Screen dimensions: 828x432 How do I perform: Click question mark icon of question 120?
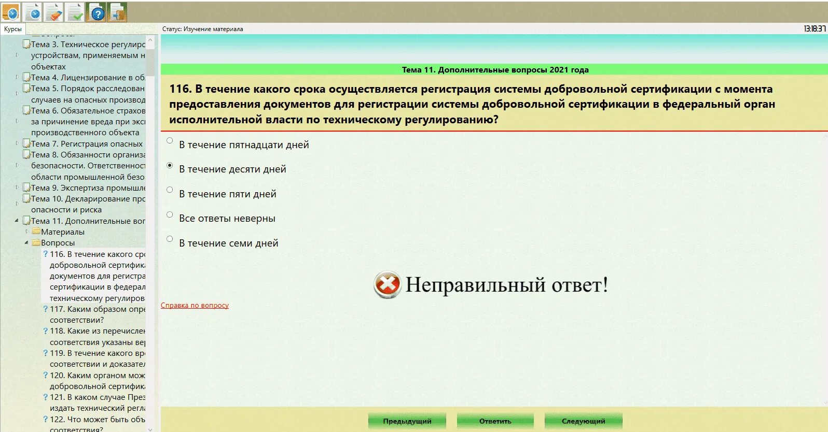[x=46, y=376]
